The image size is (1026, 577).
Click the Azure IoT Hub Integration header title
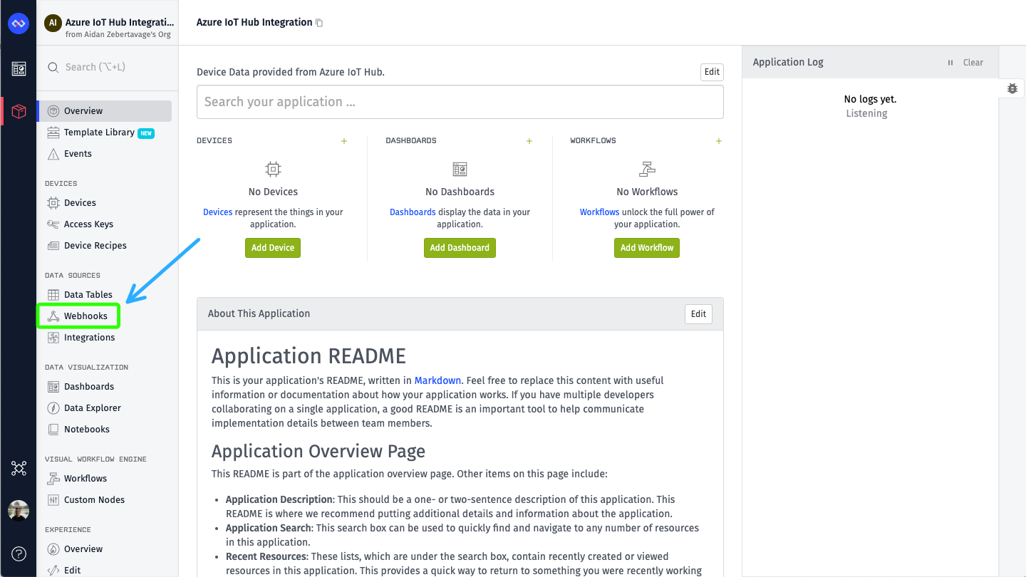(254, 23)
